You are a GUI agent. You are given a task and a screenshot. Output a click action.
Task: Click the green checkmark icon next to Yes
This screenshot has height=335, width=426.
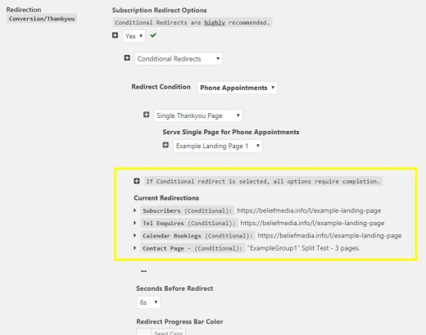click(153, 35)
